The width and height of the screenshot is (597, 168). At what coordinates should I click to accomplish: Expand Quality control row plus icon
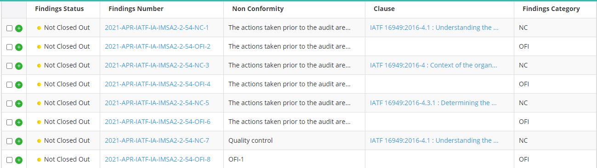[19, 141]
